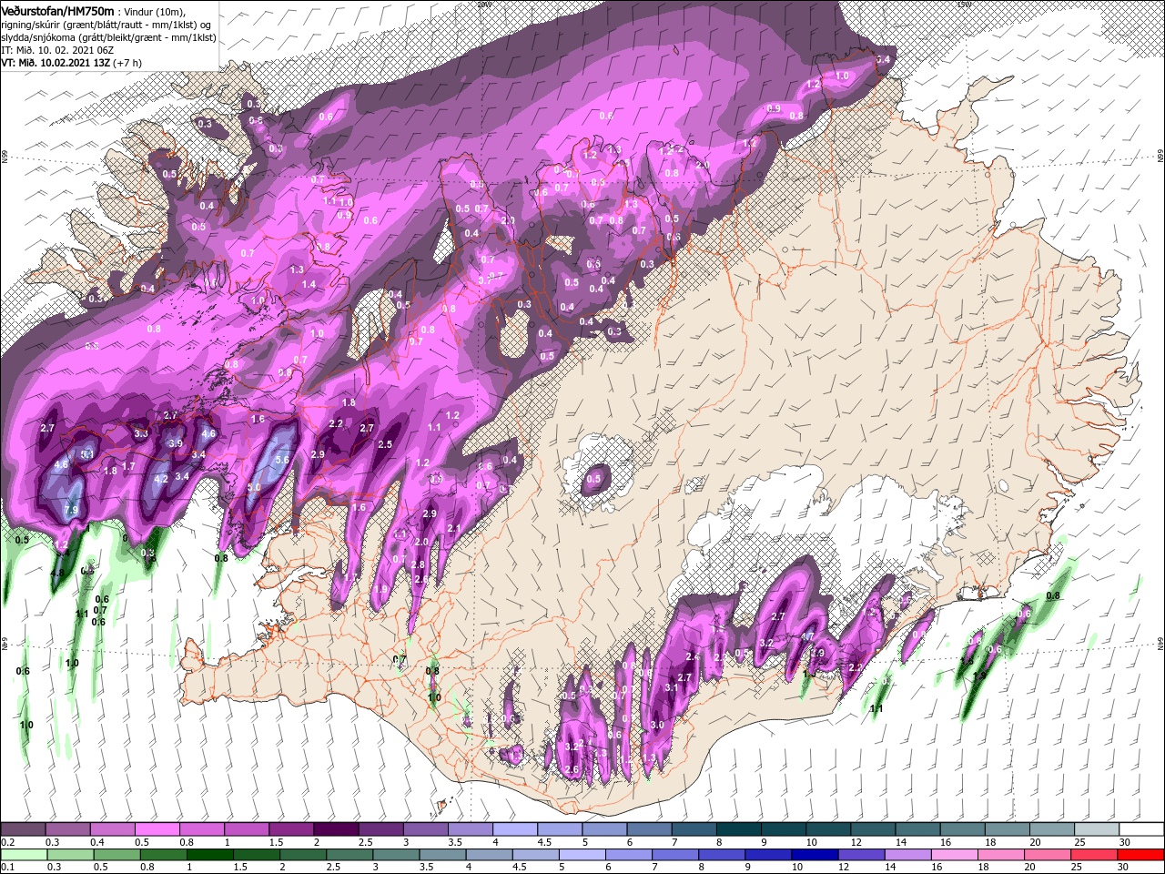Select the bottom legend bright red swatch at 30
The width and height of the screenshot is (1165, 874).
(1141, 856)
